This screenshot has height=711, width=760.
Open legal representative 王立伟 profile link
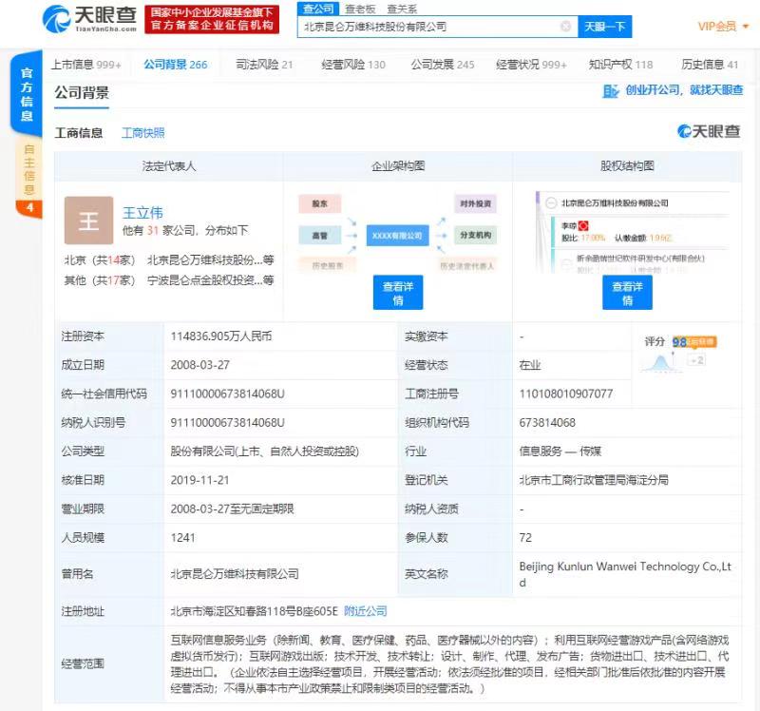click(x=142, y=213)
